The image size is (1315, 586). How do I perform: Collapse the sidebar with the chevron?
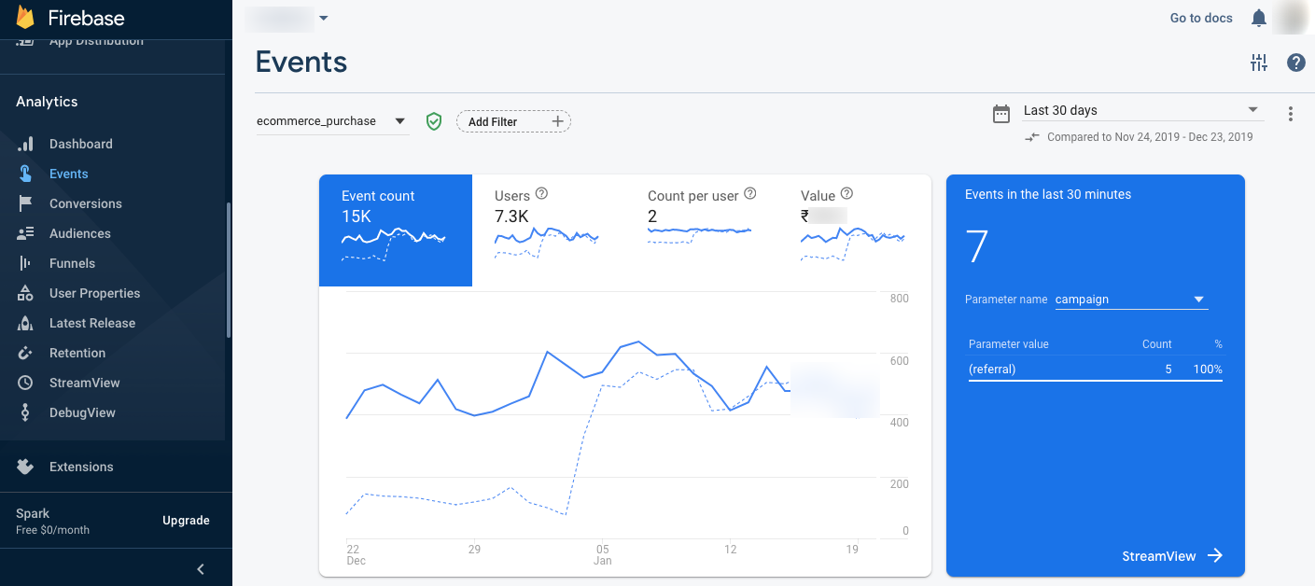click(x=200, y=568)
